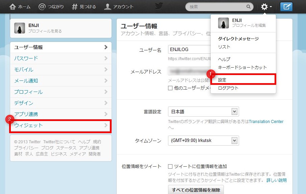Viewport: 306px width, 194px height.
Task: Open the Translation Center link
Action: pyautogui.click(x=266, y=122)
